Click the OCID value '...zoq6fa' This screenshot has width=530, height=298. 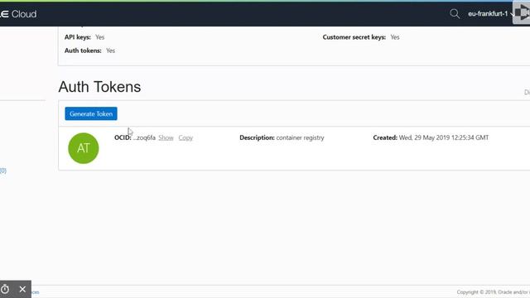[144, 137]
